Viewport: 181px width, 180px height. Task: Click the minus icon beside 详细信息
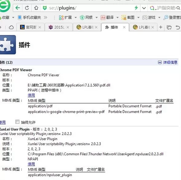click(x=160, y=63)
